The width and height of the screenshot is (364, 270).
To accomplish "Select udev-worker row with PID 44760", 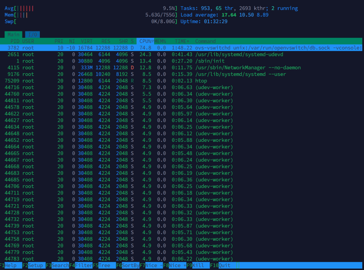I will pyautogui.click(x=181, y=94).
